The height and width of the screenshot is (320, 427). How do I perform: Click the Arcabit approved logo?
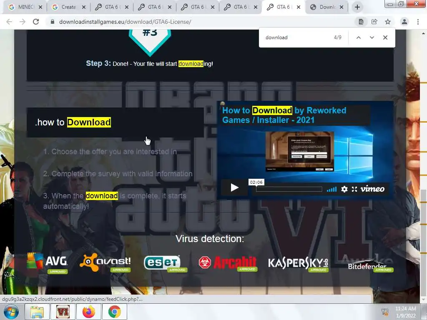[x=228, y=263]
